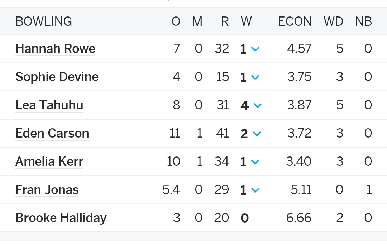Click Lea Tahuhu's wicket count 4
The image size is (387, 244).
pyautogui.click(x=244, y=105)
